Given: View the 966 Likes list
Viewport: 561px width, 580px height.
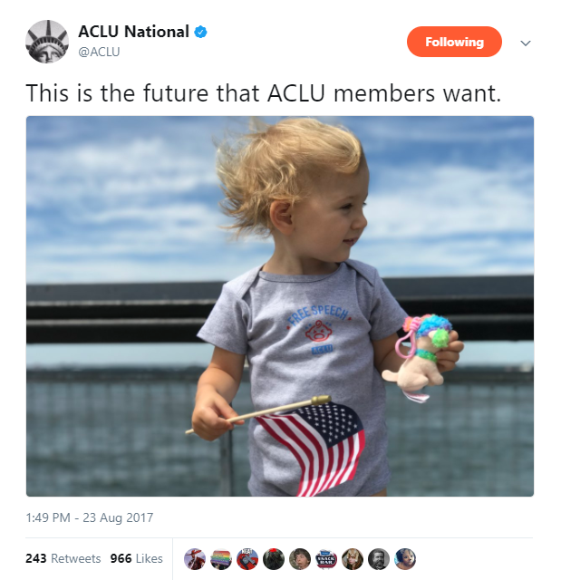Looking at the screenshot, I should point(137,558).
